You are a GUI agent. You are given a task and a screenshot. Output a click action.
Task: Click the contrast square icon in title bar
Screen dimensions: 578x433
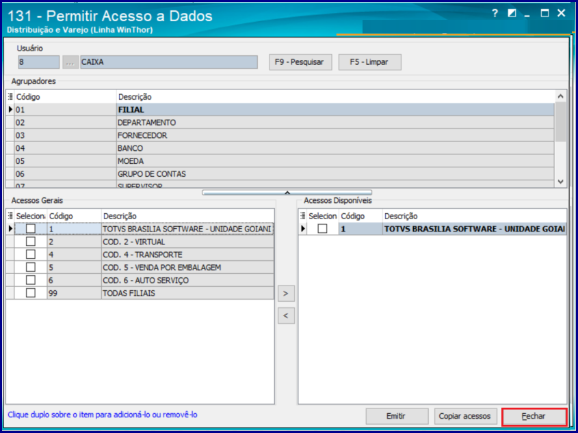(x=512, y=14)
